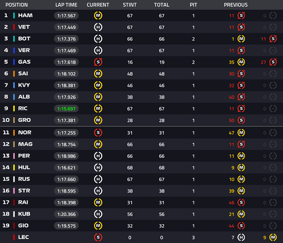Click GRO's previous soft tyre icon
Image resolution: width=283 pixels, height=243 pixels.
(x=241, y=120)
